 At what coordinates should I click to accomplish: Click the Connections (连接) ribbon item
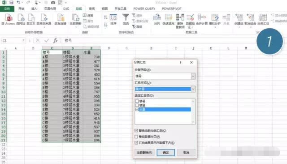point(88,16)
